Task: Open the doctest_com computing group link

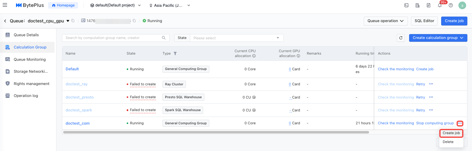Action: point(78,123)
